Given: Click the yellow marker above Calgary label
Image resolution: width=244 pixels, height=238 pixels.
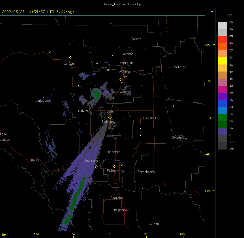Looking at the screenshot, I should 115,166.
